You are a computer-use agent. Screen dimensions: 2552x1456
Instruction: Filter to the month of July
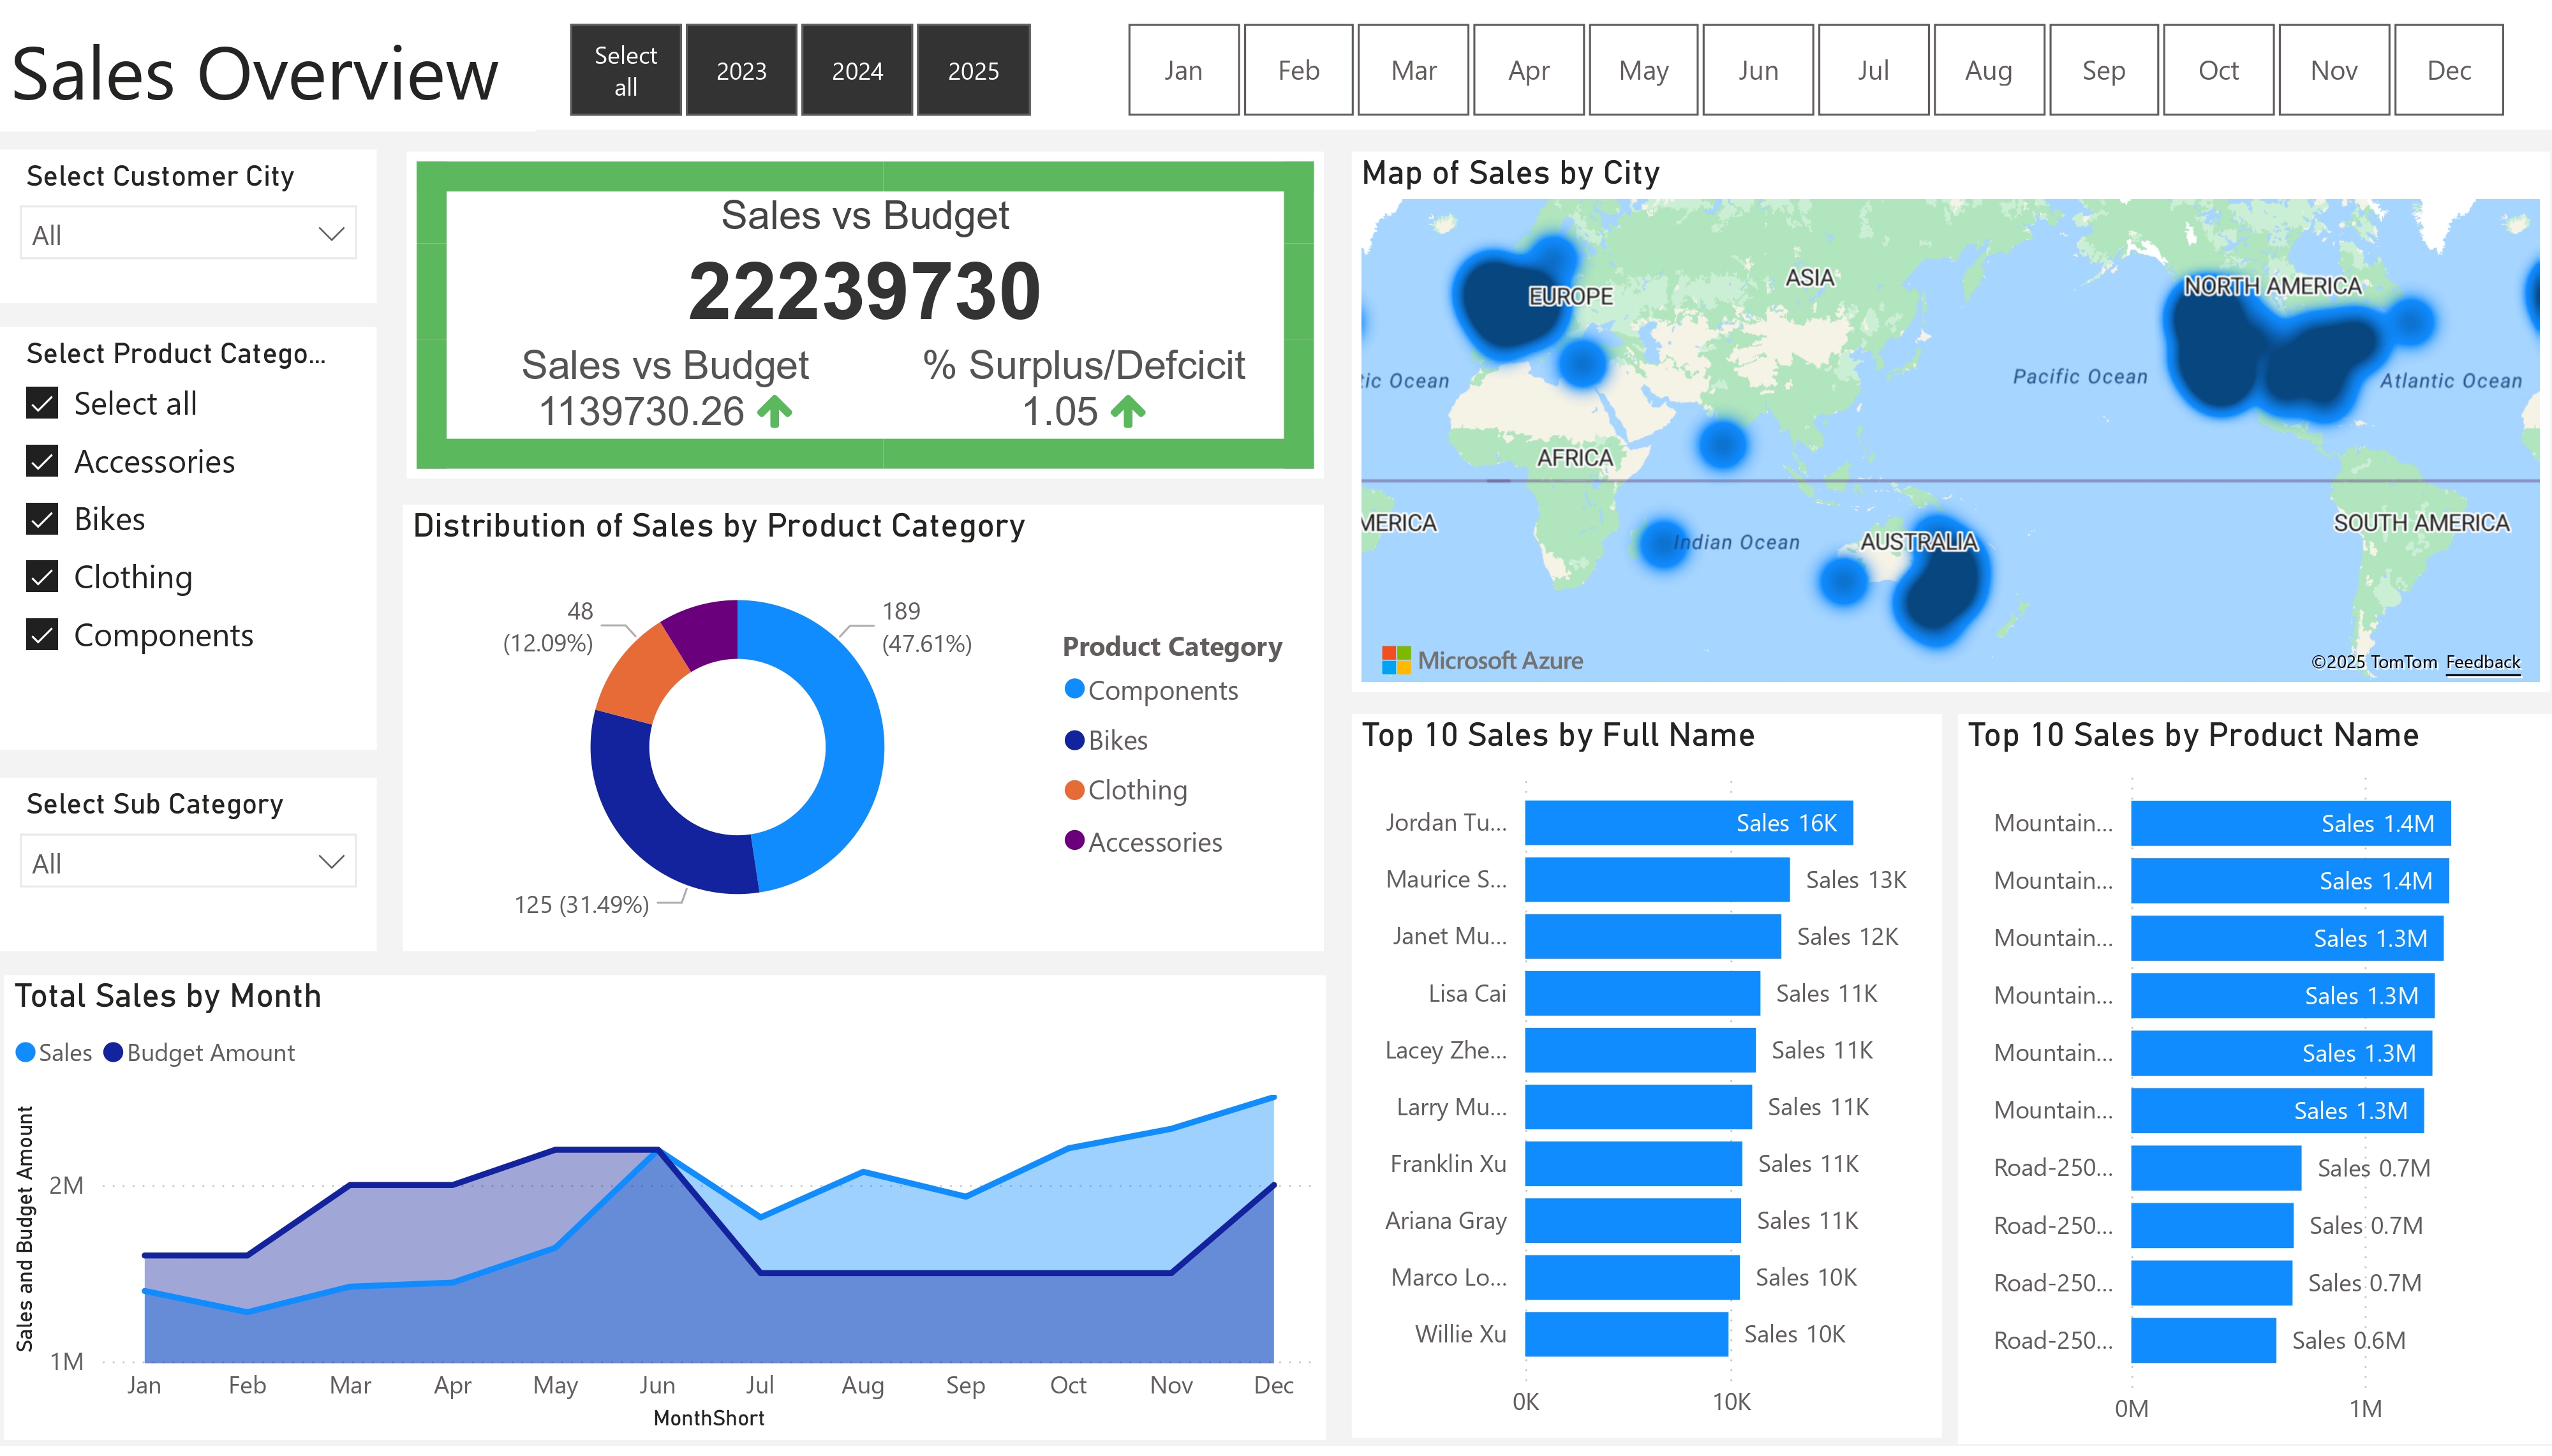(1873, 70)
